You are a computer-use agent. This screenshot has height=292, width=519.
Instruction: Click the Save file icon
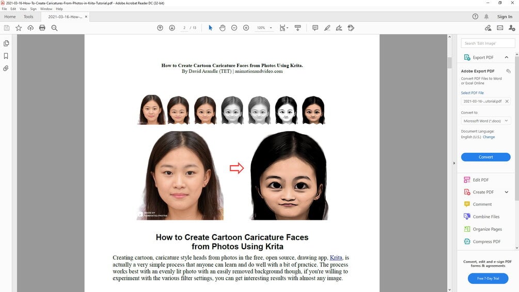click(x=7, y=28)
